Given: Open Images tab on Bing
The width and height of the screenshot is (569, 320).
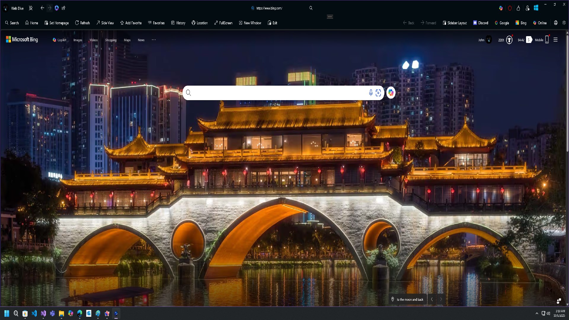Looking at the screenshot, I should tap(78, 40).
